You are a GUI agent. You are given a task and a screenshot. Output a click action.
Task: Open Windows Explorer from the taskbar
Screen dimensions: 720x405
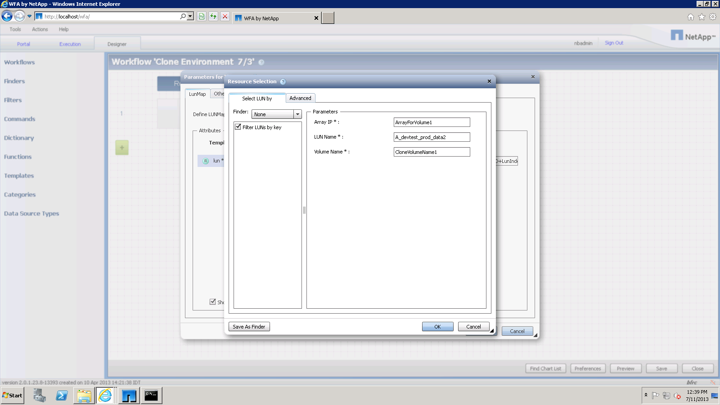[84, 396]
